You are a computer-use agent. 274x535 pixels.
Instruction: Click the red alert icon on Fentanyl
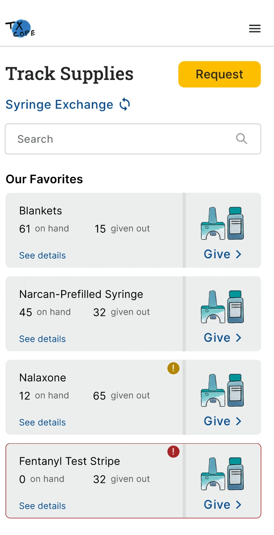click(x=173, y=452)
